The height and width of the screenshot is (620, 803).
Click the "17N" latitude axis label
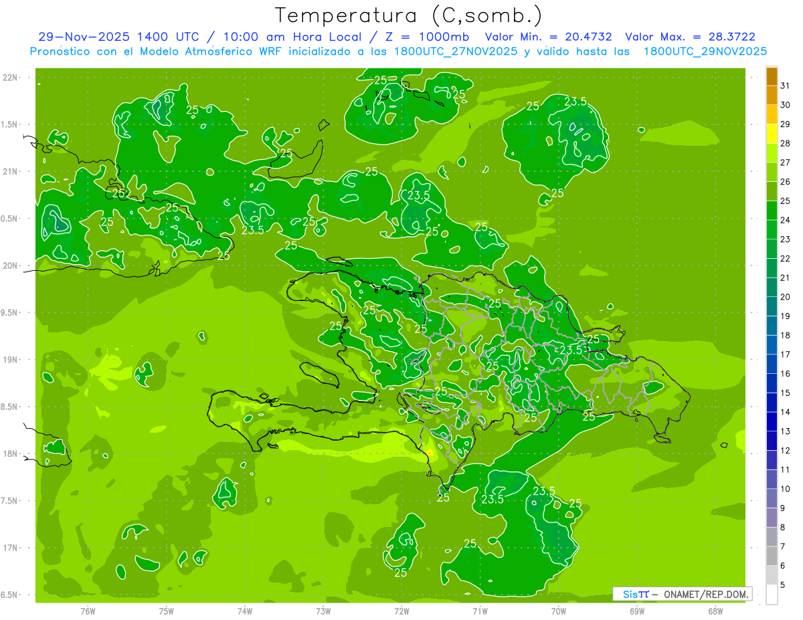[x=10, y=548]
